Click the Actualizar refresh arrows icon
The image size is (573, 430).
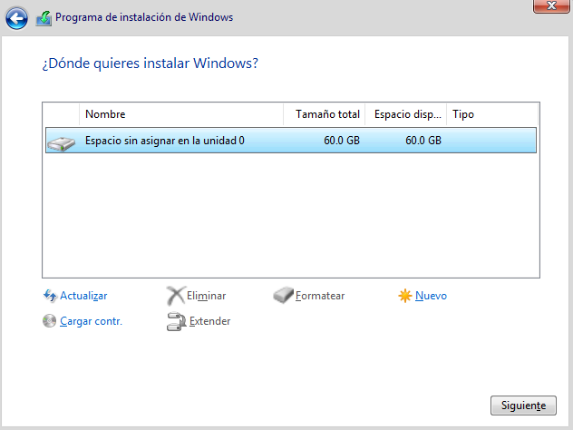(x=50, y=296)
